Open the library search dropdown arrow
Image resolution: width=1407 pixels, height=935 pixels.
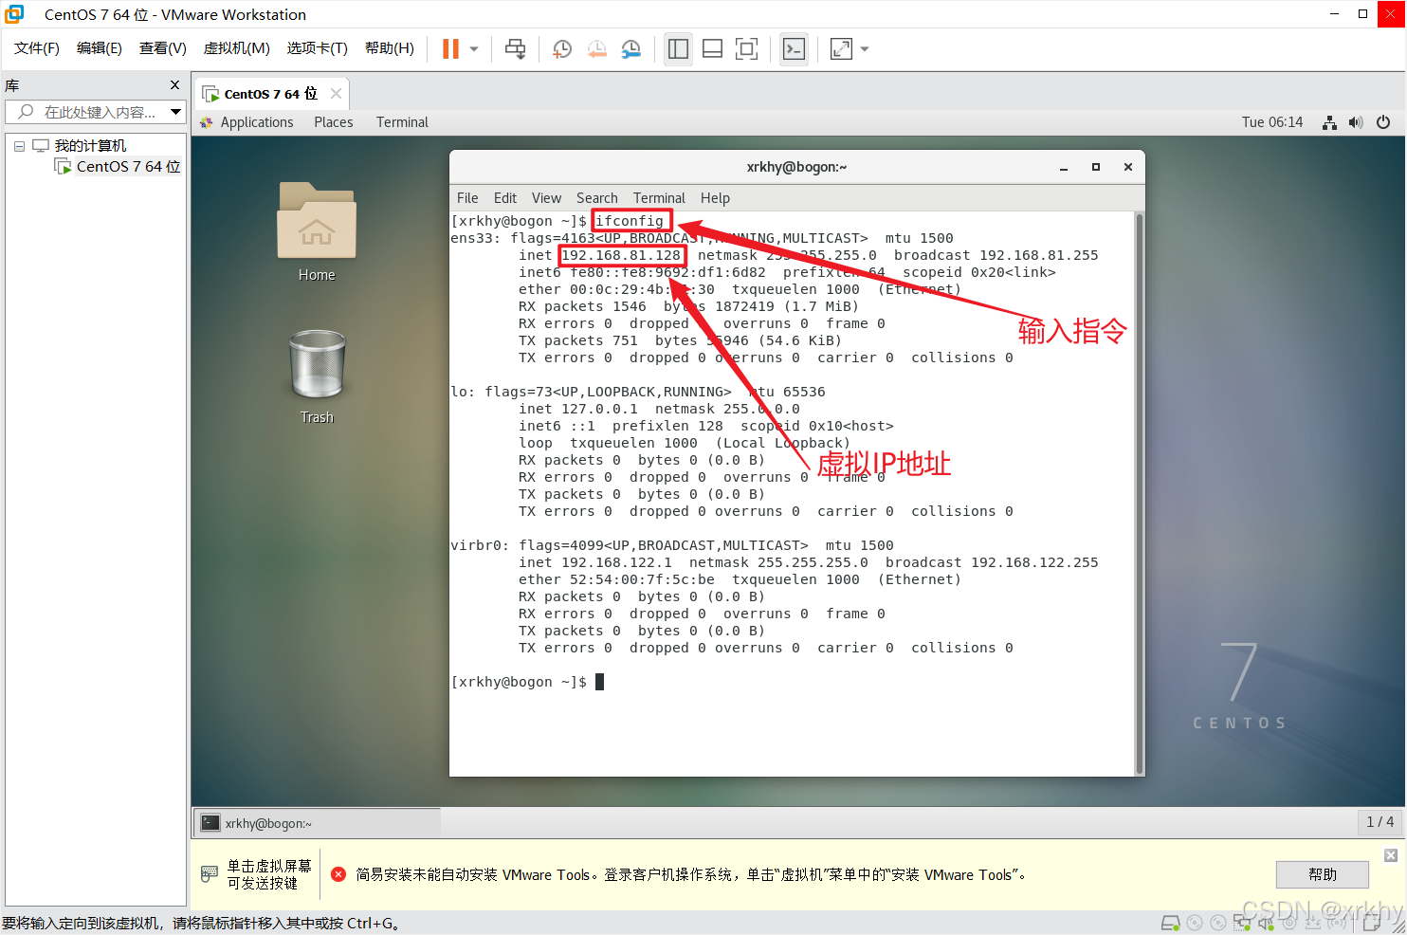[175, 112]
